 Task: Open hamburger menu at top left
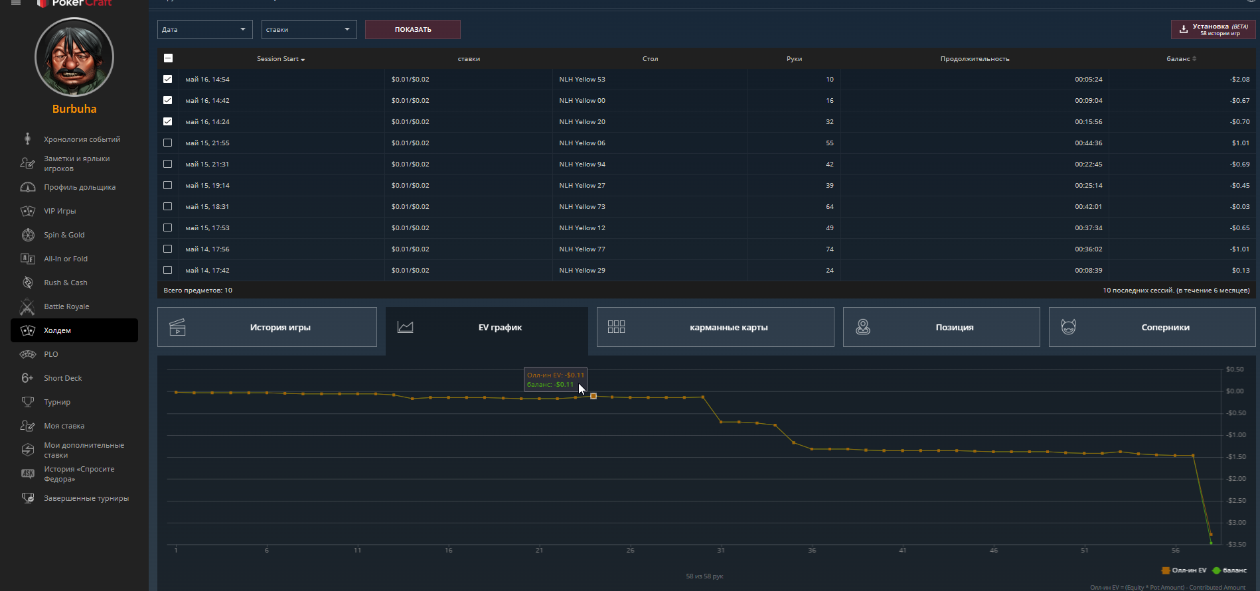[16, 3]
